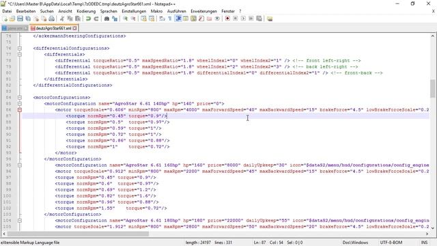The image size is (437, 246).
Task: Click UTF-8-BOM encoding in status bar
Action: tap(391, 243)
